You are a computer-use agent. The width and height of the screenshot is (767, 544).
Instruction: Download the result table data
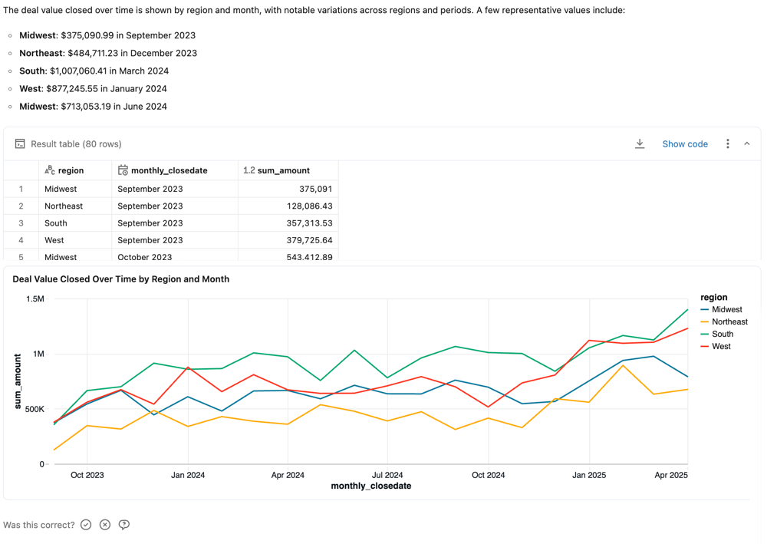640,143
